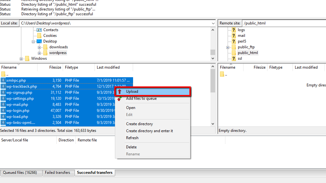Click the downloads folder icon
This screenshot has width=326, height=183.
[x=45, y=47]
